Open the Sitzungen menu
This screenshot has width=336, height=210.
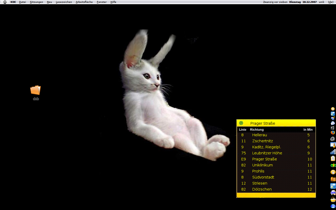(x=36, y=2)
